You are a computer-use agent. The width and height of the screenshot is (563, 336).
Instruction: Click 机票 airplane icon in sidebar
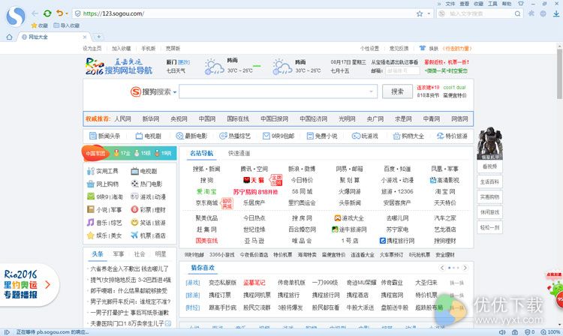pyautogui.click(x=134, y=235)
